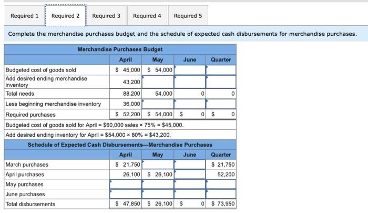Go to the Required 4 tab
368x213 pixels.
coord(147,16)
